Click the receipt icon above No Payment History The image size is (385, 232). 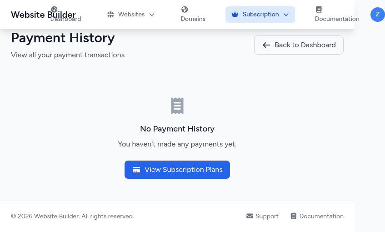tap(177, 106)
